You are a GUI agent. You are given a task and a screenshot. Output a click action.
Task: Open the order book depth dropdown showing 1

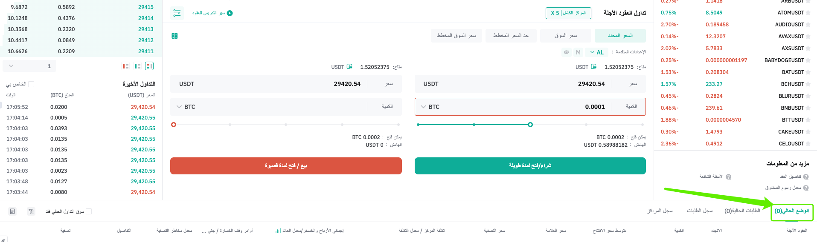(x=29, y=66)
